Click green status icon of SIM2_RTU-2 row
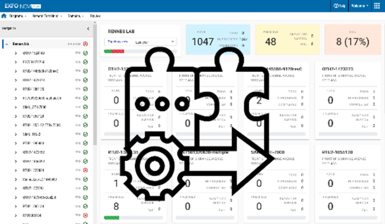The width and height of the screenshot is (385, 224). [85, 134]
